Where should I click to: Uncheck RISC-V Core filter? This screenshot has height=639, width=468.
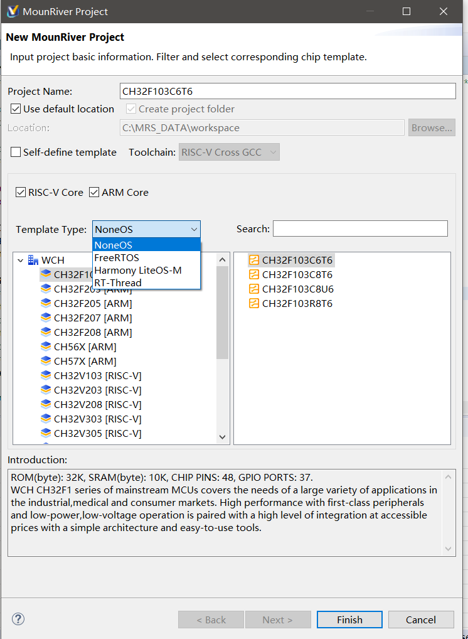click(x=20, y=192)
